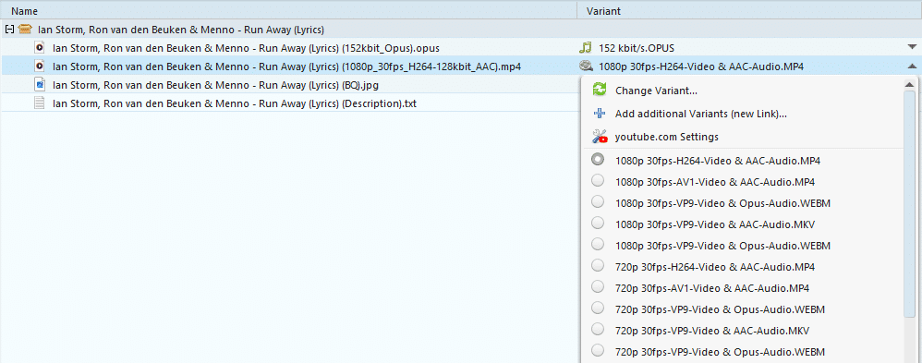
Task: Click the file icon of the .opus file
Action: tap(40, 48)
